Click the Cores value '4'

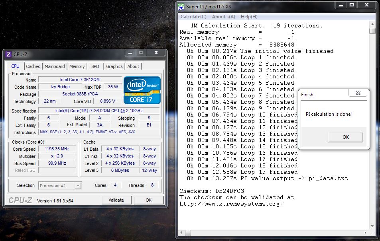point(115,185)
